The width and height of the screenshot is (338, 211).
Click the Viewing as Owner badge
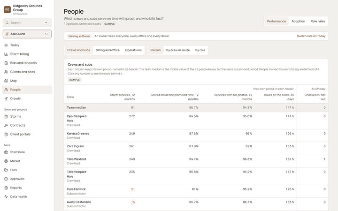pyautogui.click(x=79, y=36)
